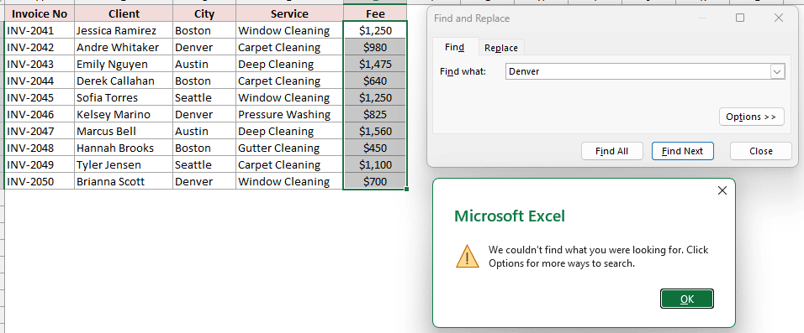Select Denver in Brianna Scott's row
Screen dimensions: 804x333
204,181
